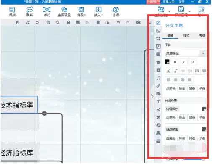Screen dimensions: 212x164
Task: Expand the traversal preview dropdown arrow
Action: pos(170,12)
